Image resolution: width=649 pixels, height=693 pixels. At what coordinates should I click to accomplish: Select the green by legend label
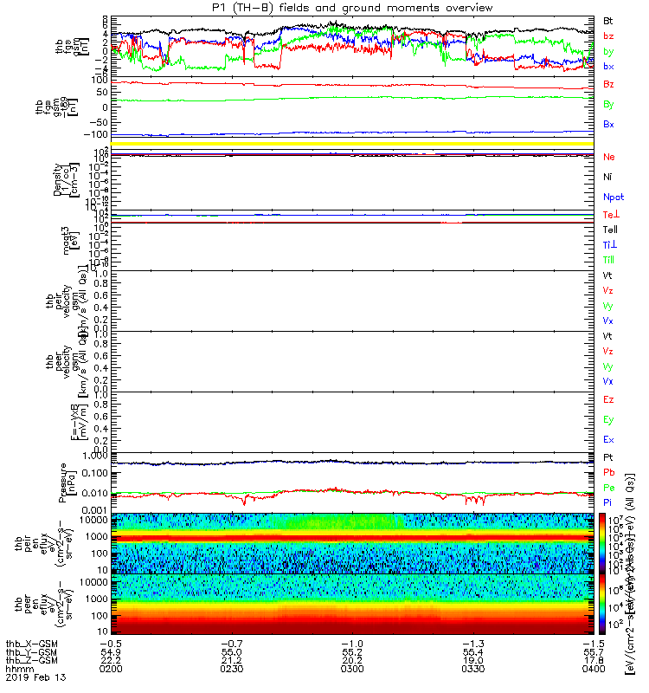pos(608,52)
